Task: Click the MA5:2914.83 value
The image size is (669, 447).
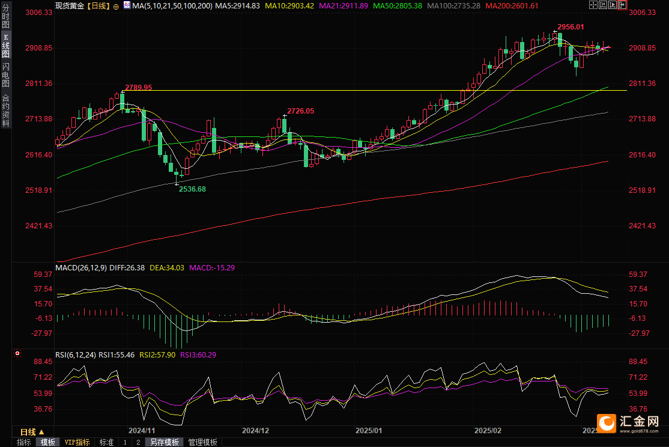Action: click(238, 6)
